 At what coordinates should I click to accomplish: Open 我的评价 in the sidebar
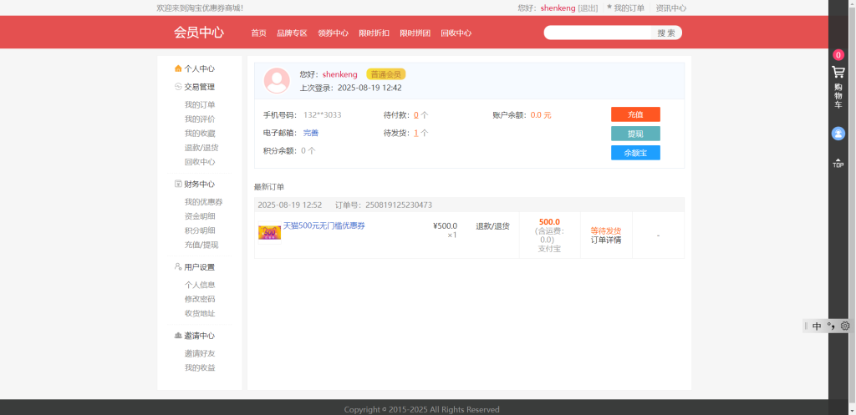pos(200,119)
